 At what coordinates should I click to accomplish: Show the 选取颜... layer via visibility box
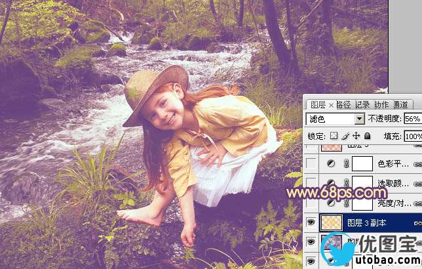(311, 183)
